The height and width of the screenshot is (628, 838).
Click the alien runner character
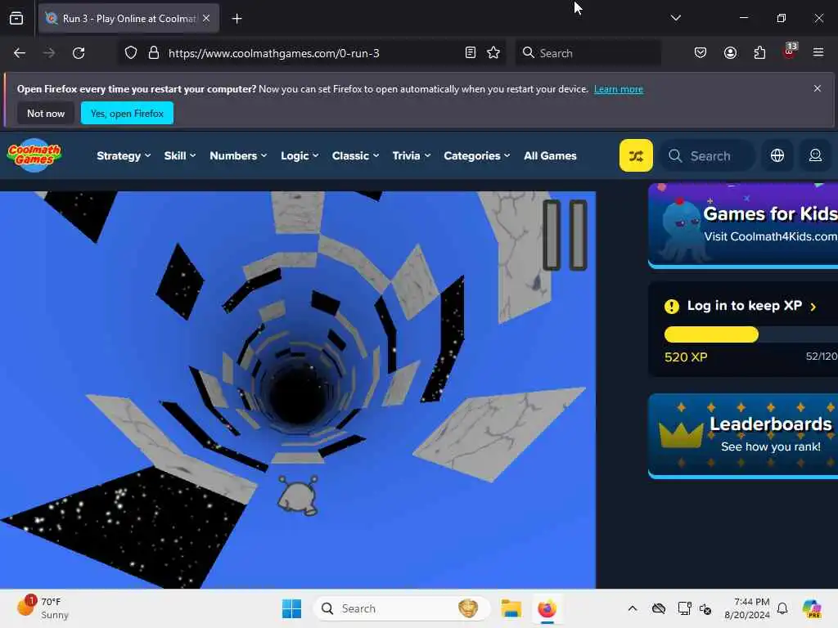(x=298, y=496)
